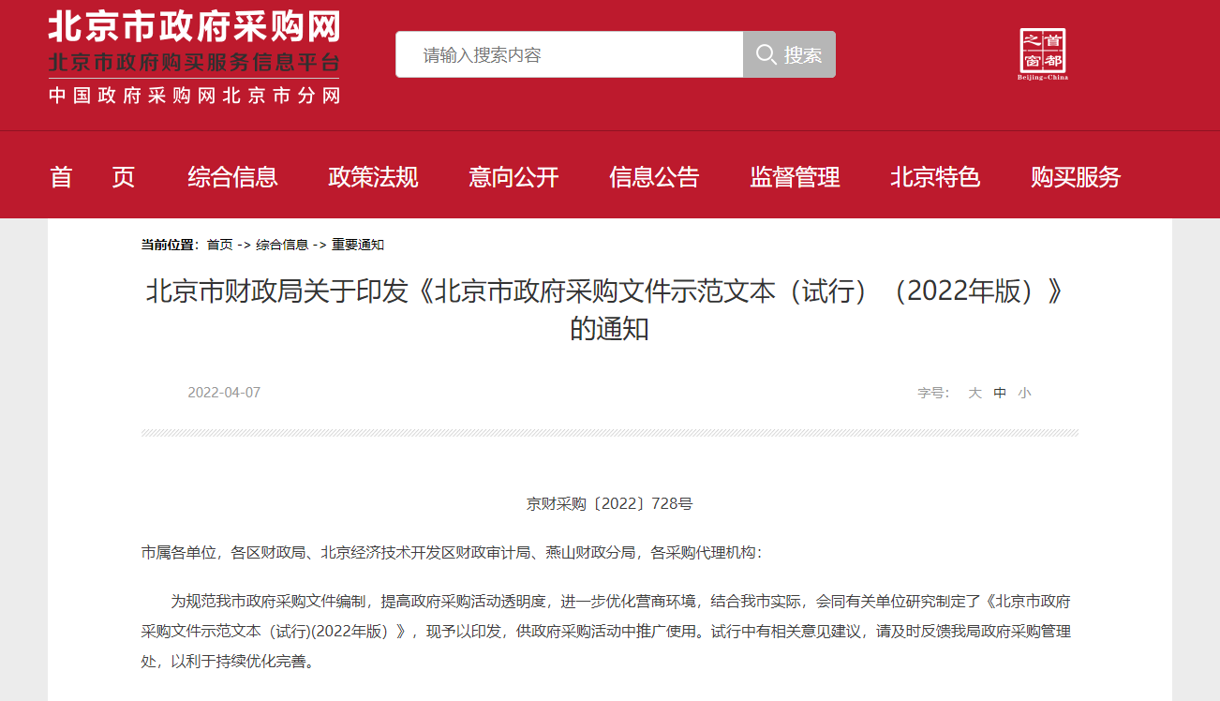Open the 信息公告 menu
Screen dimensions: 1220x701
[654, 176]
